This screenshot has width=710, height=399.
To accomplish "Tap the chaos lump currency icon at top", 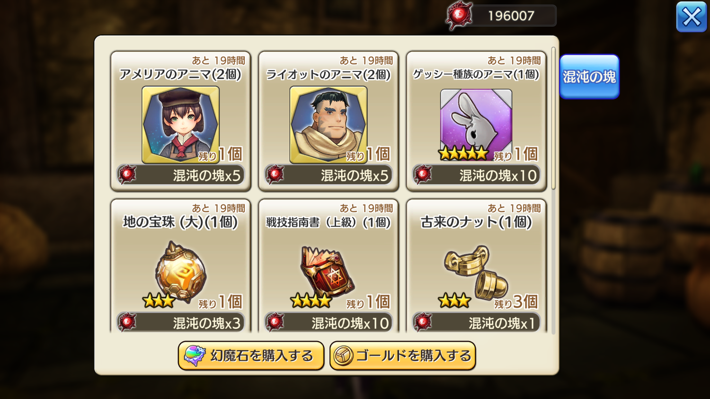I will [459, 16].
